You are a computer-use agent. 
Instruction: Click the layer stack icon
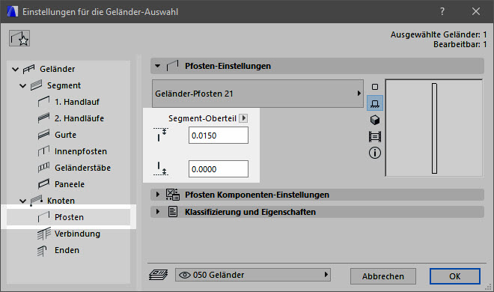click(x=158, y=275)
